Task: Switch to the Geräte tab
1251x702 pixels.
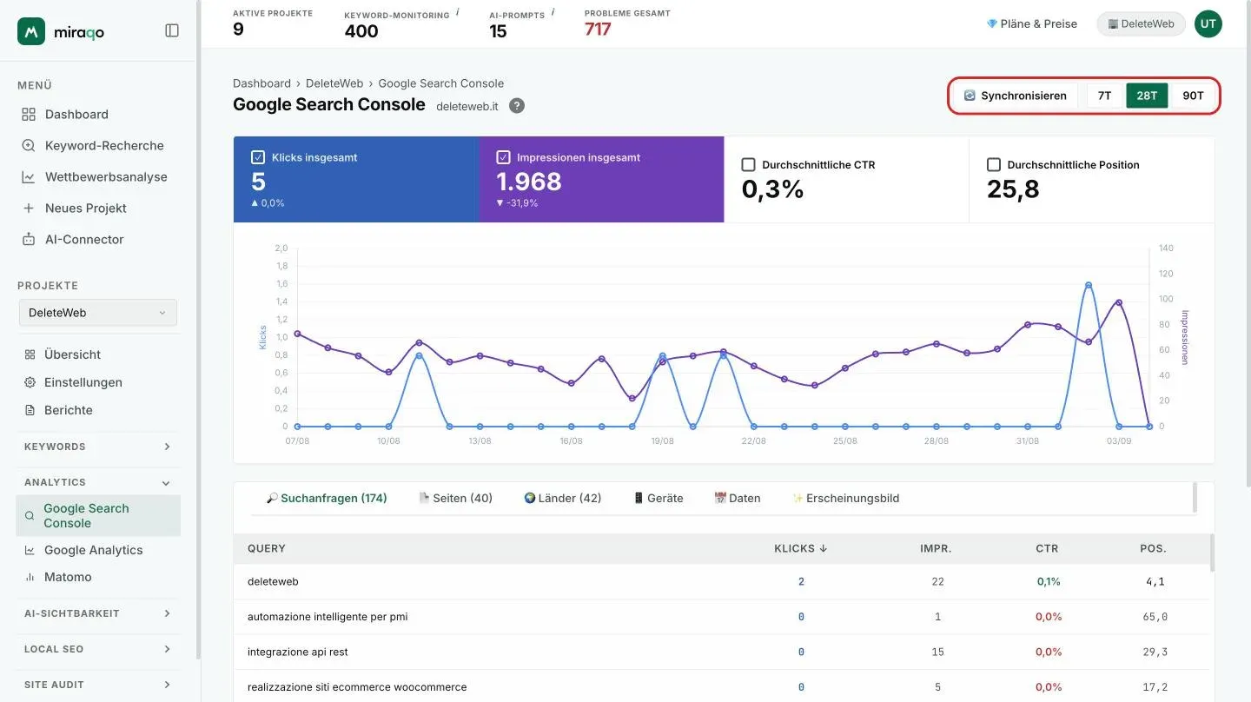Action: point(658,499)
